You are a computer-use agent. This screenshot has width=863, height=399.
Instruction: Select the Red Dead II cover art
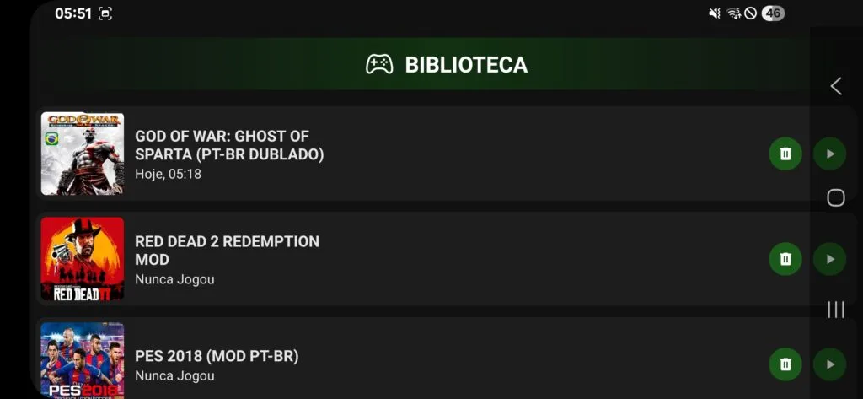click(83, 259)
